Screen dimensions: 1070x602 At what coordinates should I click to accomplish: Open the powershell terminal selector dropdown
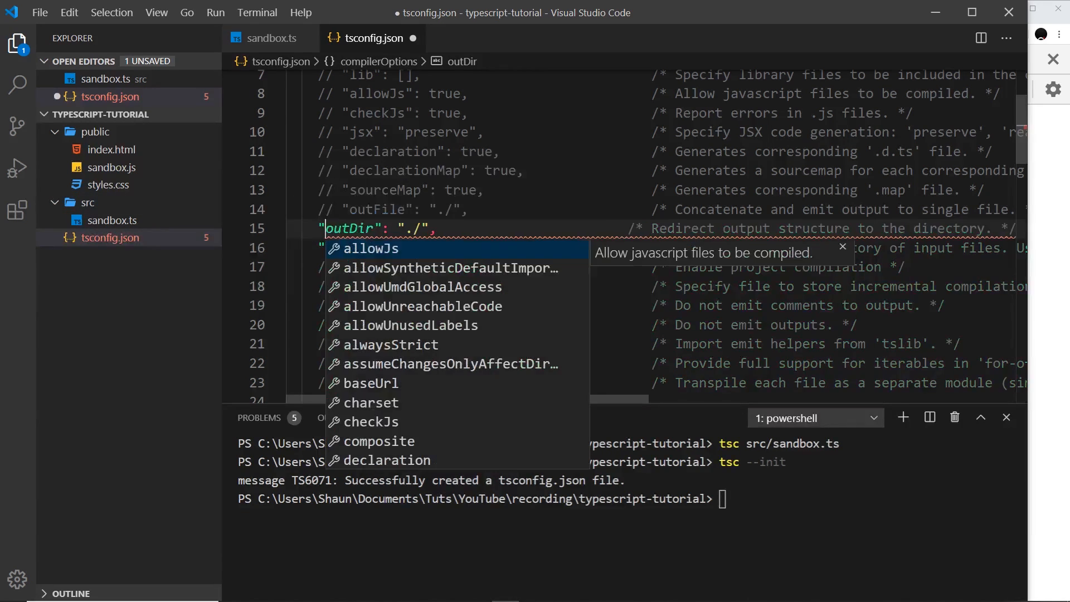816,418
